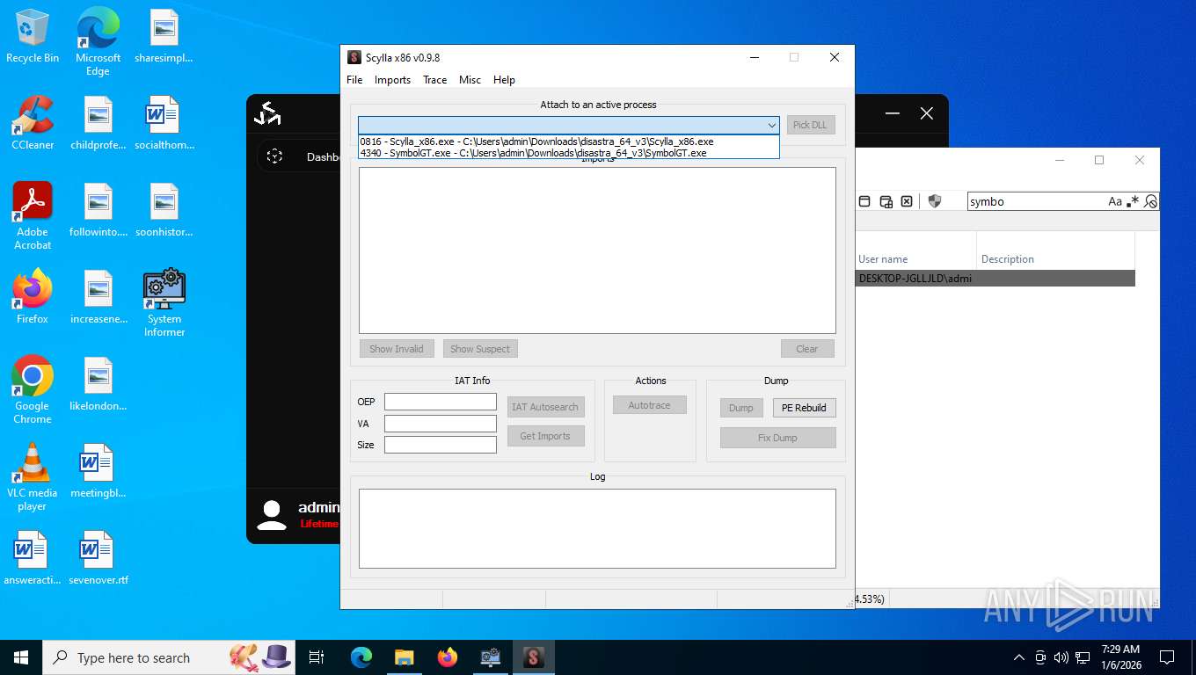Open System Informer desktop shortcut
The height and width of the screenshot is (675, 1196).
point(164,303)
